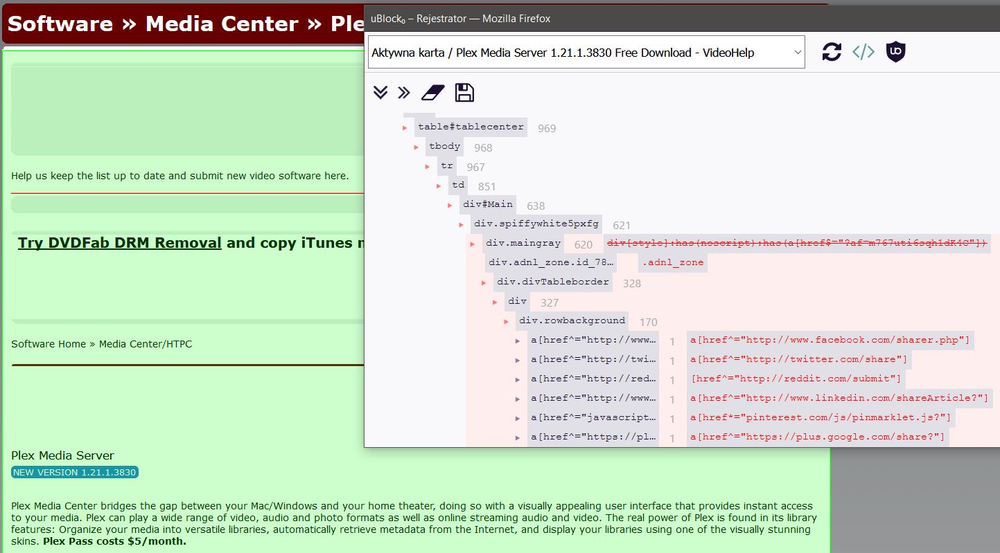Viewport: 1000px width, 553px height.
Task: Select the tbody tree node
Action: coord(444,147)
